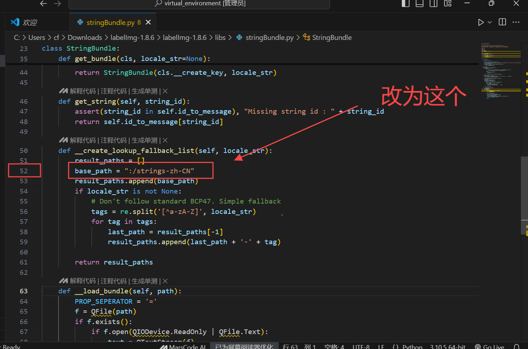Click the code minimap overview
The image size is (528, 349).
click(x=501, y=71)
